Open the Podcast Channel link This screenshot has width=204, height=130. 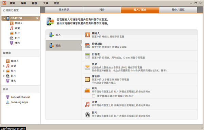[20, 97]
